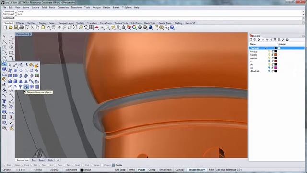The image size is (307, 173).
Task: Click the Open file folder icon
Action: coord(11,28)
